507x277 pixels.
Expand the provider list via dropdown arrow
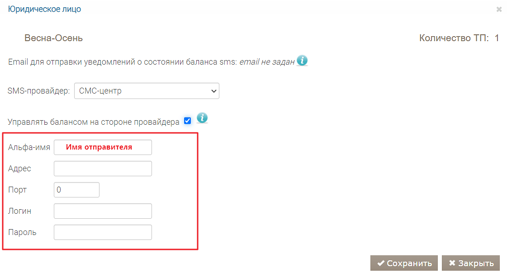point(213,91)
